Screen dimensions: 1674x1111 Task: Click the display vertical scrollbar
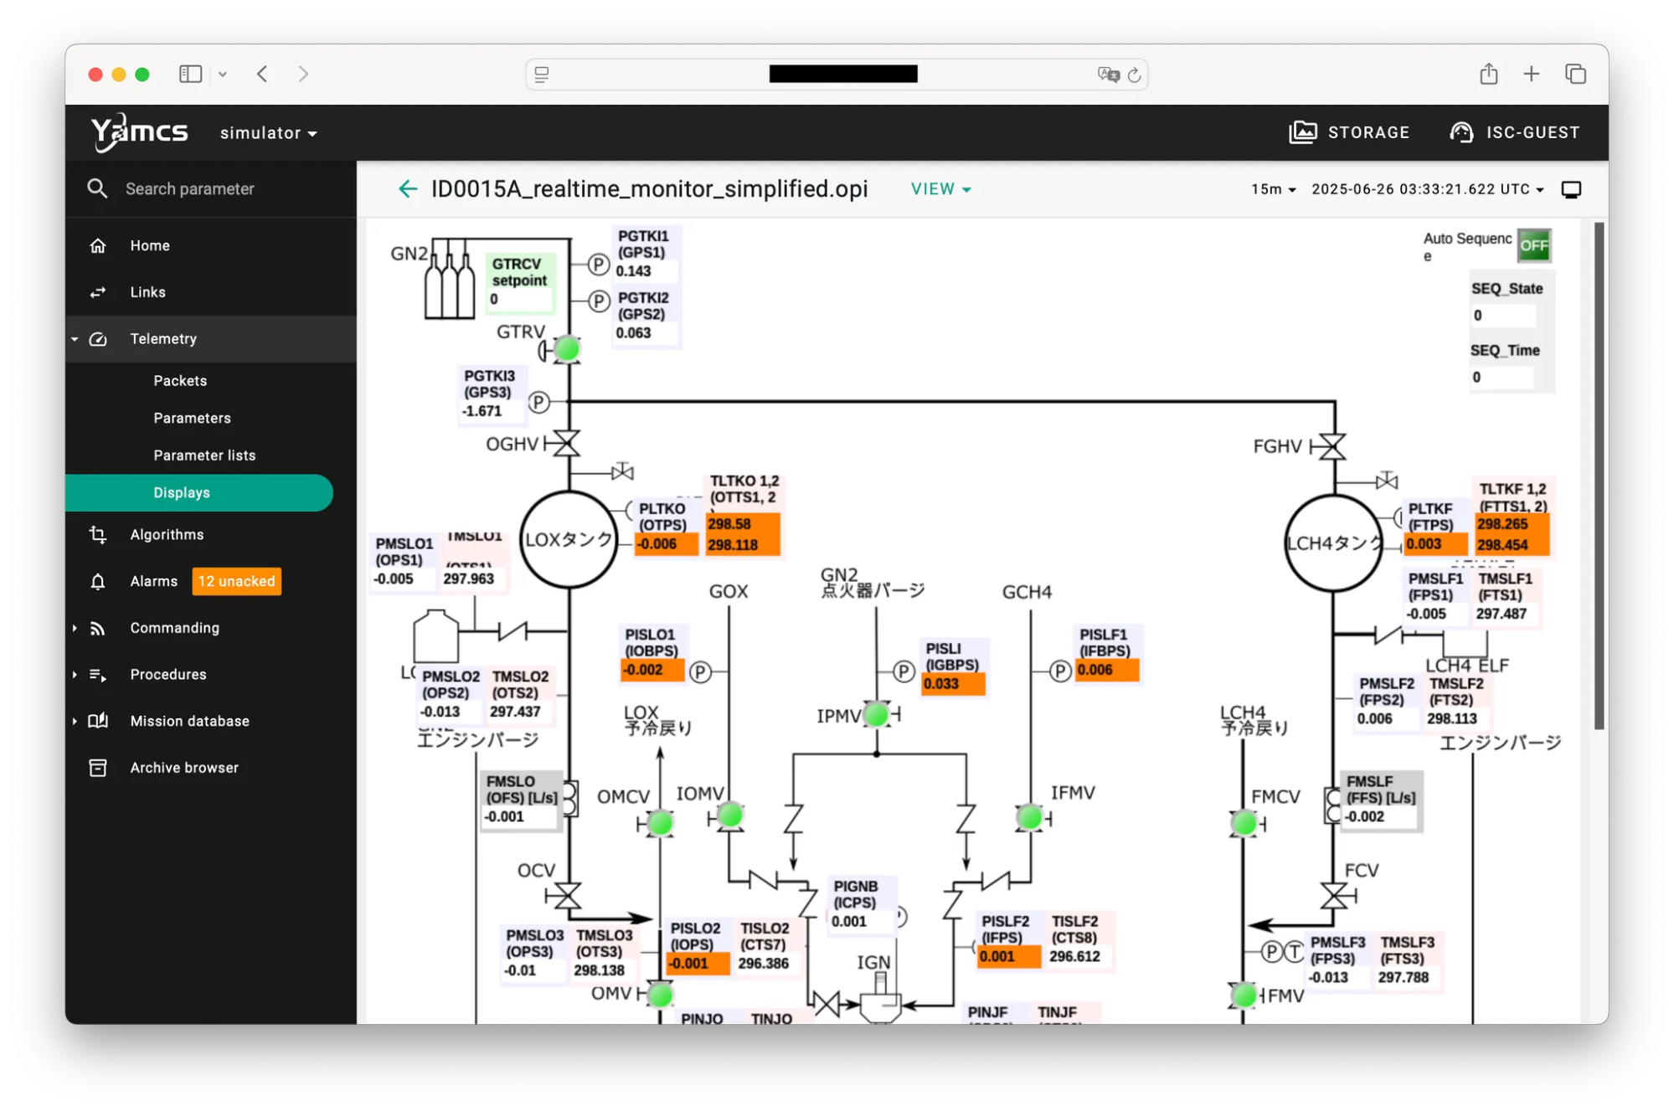pyautogui.click(x=1599, y=475)
